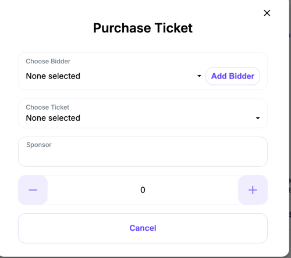
Task: Increase ticket quantity with plus icon
Action: pyautogui.click(x=253, y=190)
